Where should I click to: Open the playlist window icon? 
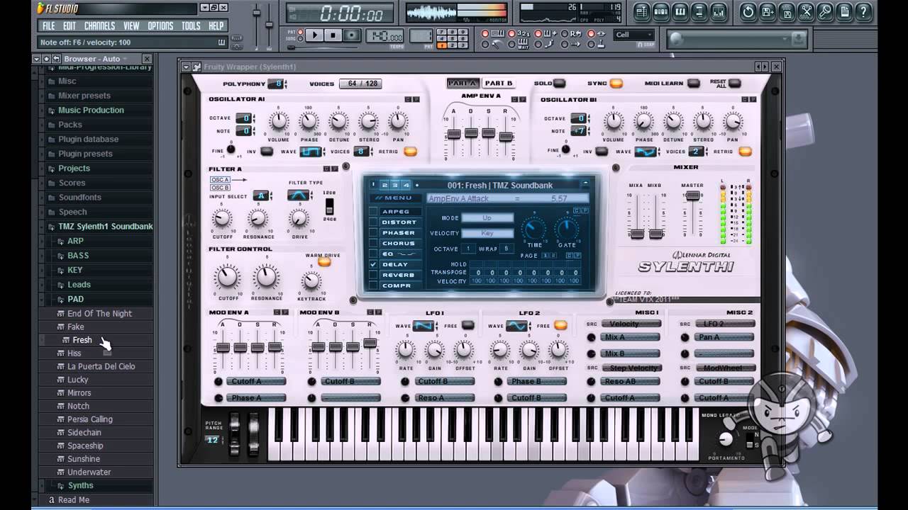tap(641, 12)
